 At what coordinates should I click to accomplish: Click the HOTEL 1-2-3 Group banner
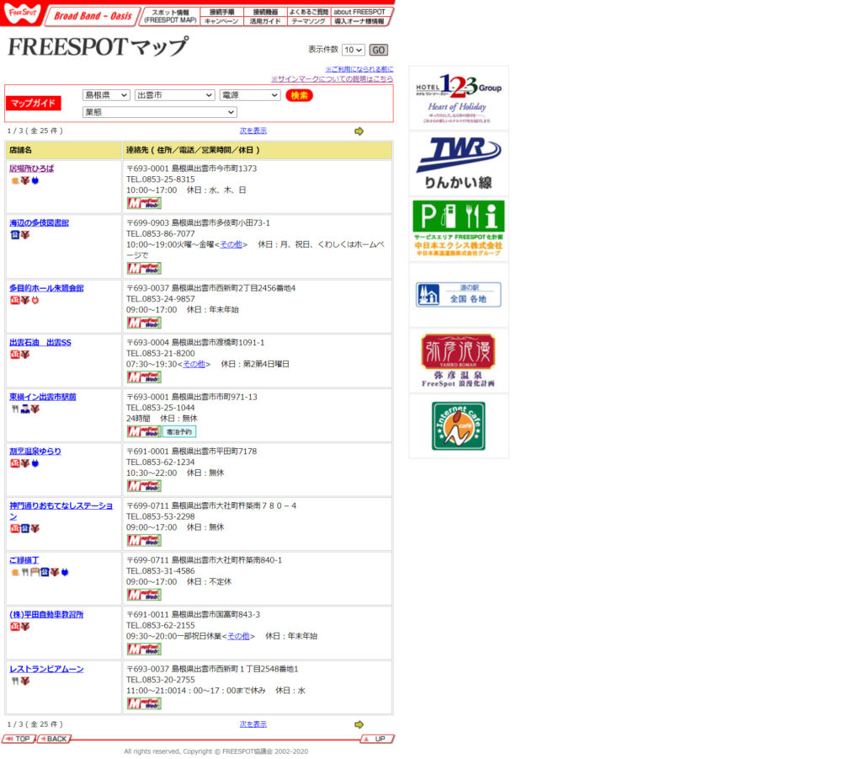pos(458,98)
